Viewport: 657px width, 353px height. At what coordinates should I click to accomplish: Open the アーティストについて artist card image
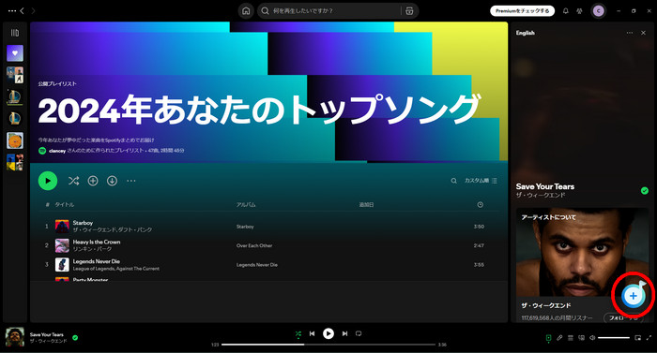coord(582,252)
